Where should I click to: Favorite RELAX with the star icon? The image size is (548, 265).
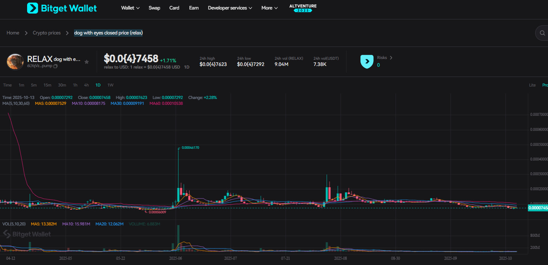[x=86, y=62]
